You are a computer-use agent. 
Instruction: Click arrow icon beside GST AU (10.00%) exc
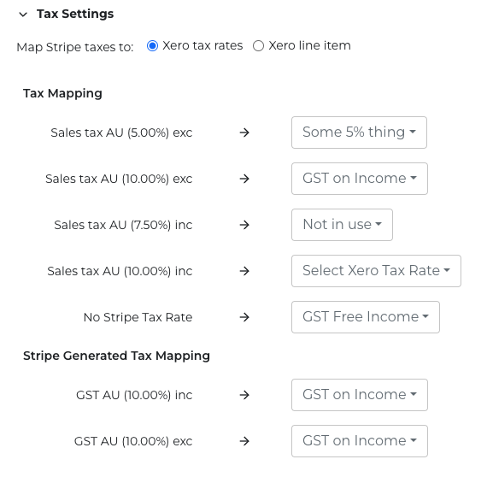(x=244, y=441)
